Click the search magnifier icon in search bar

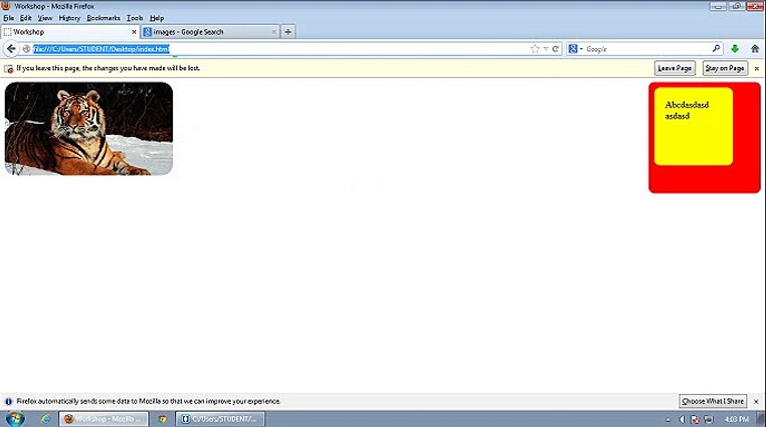point(716,49)
